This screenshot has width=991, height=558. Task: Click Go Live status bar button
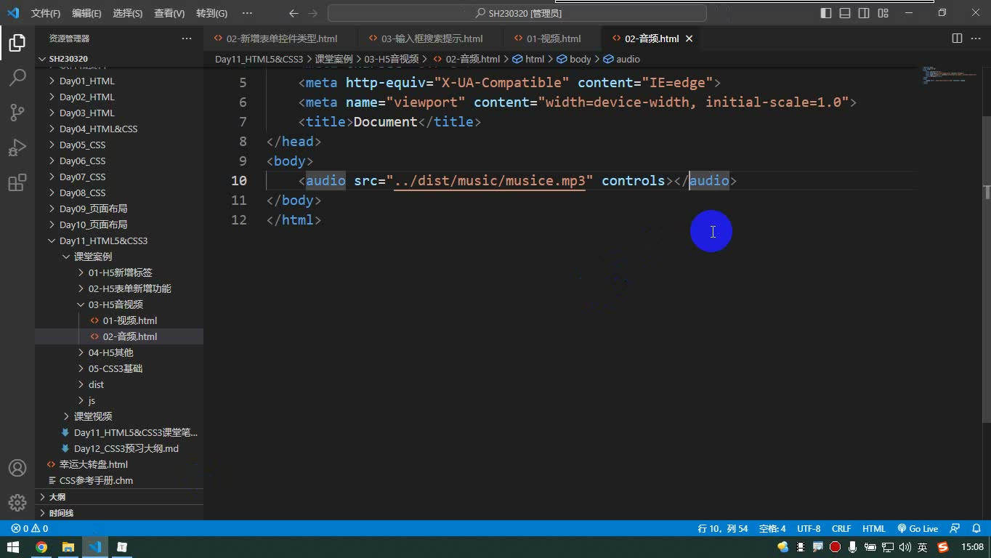[918, 528]
